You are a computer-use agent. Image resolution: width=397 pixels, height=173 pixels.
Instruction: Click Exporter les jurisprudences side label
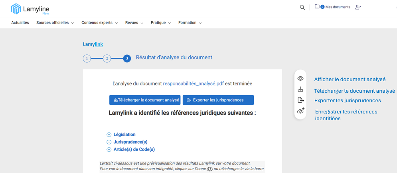(348, 100)
